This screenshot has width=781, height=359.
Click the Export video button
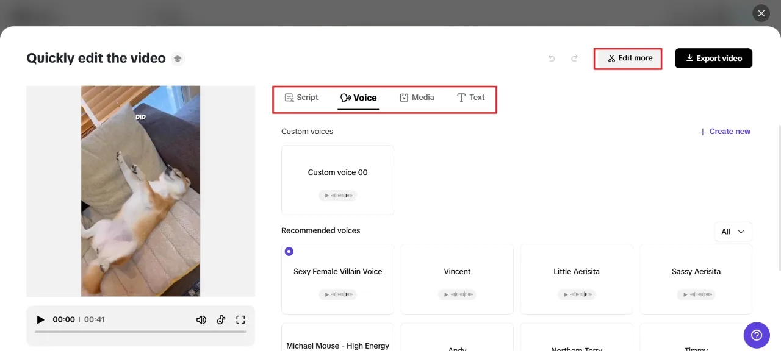[x=713, y=59]
